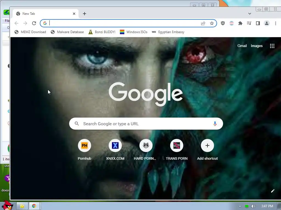The width and height of the screenshot is (281, 210).
Task: Reload the current page
Action: click(x=34, y=23)
